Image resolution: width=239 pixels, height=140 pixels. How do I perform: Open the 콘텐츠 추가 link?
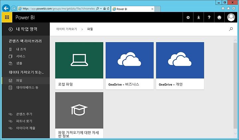(x=24, y=114)
